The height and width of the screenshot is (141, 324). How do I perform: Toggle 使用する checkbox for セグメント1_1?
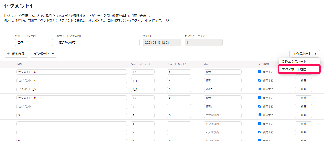[x=260, y=106]
